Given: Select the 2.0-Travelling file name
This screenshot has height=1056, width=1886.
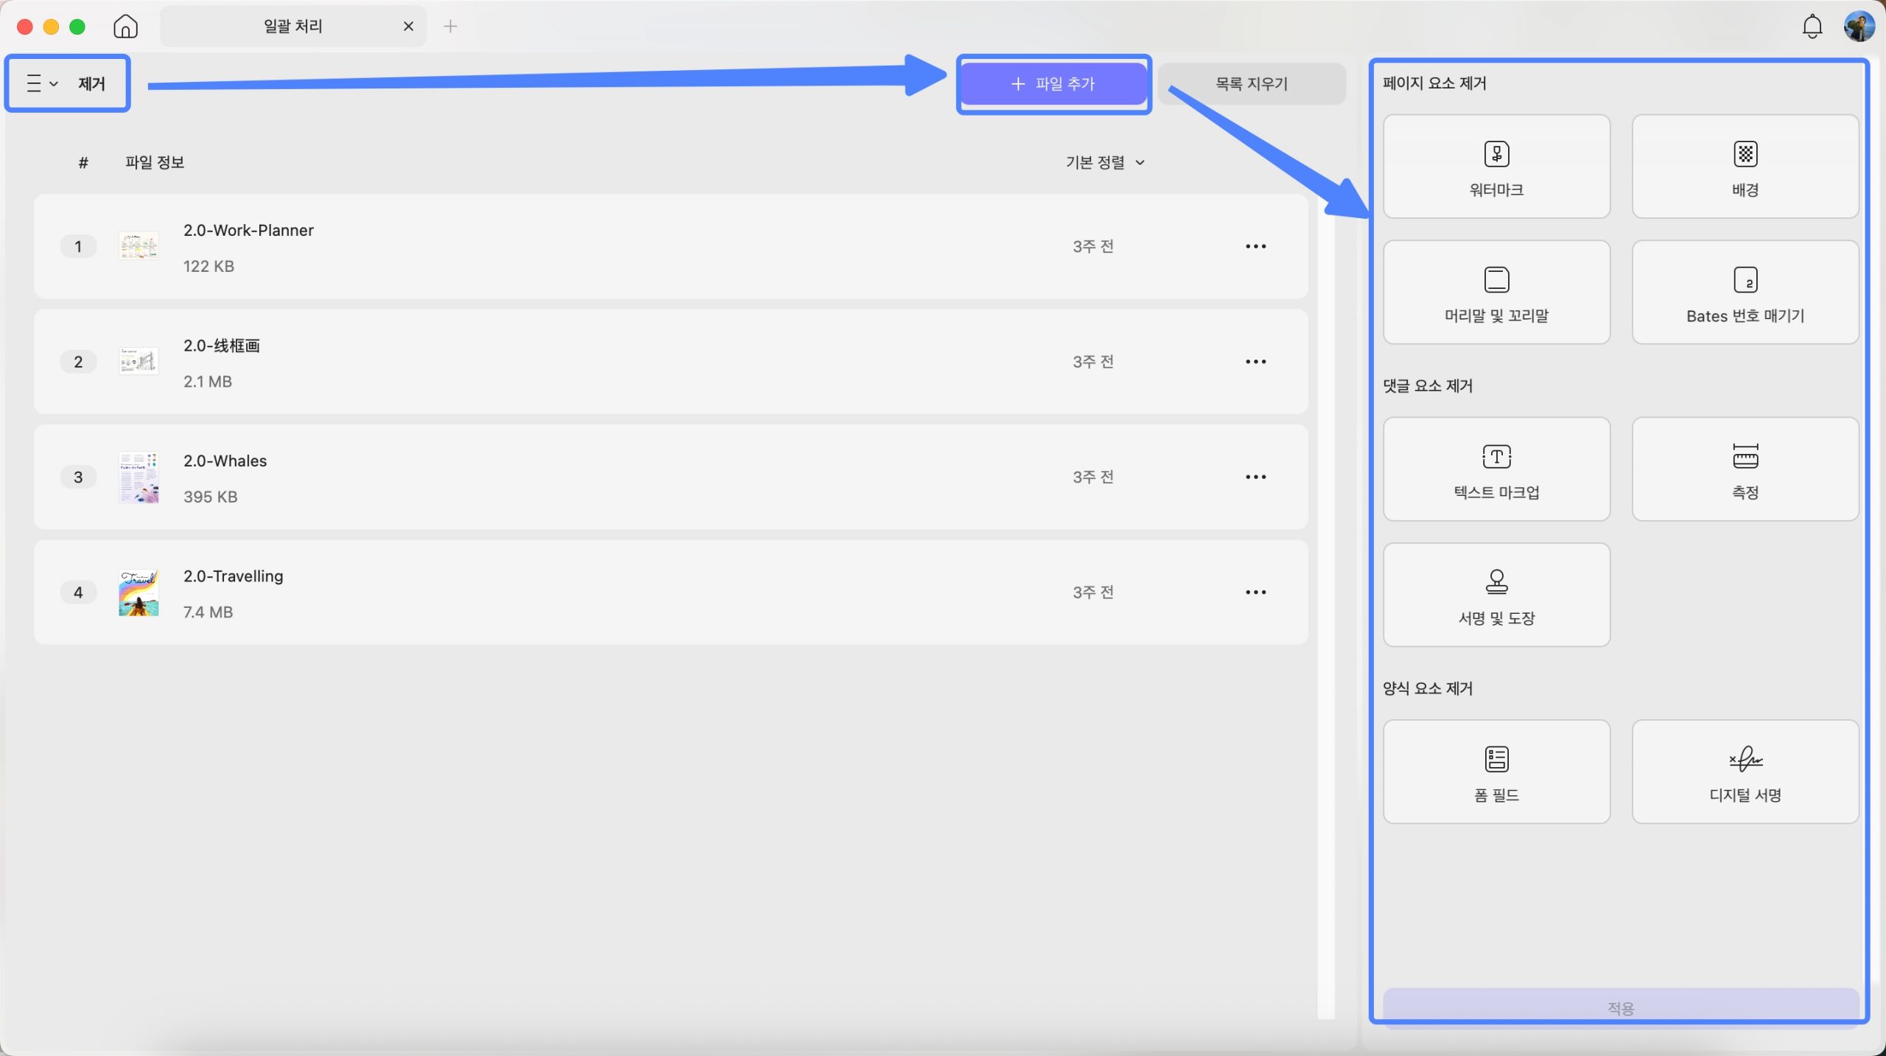Looking at the screenshot, I should pyautogui.click(x=233, y=576).
